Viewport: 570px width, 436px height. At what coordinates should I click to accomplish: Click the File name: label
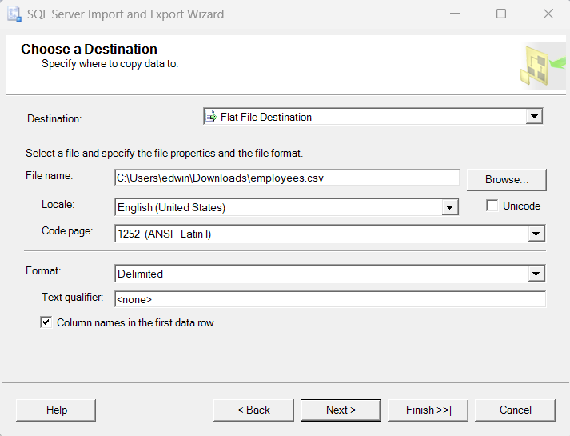point(49,176)
